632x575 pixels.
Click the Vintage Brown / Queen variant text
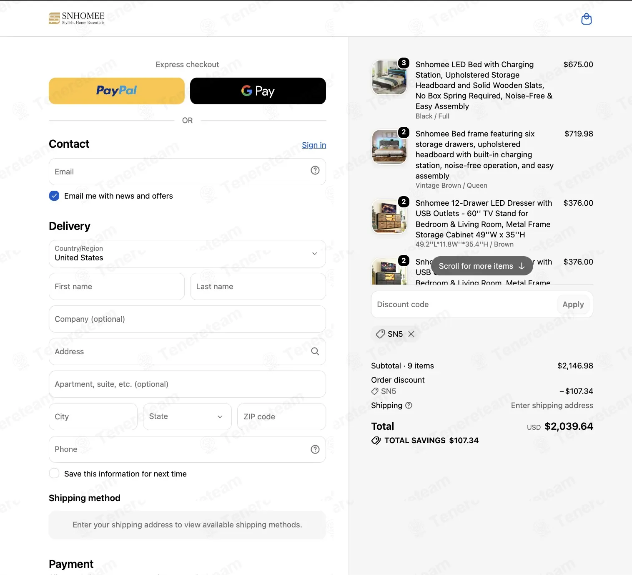tap(451, 186)
